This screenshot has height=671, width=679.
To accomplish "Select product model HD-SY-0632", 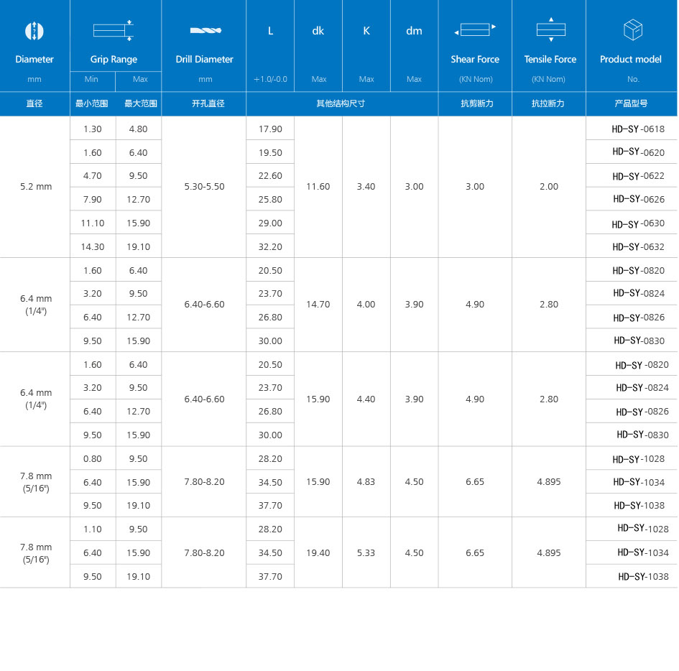I will 638,247.
